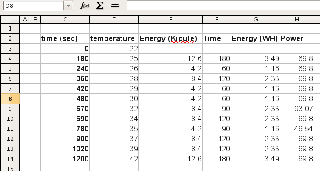Image resolution: width=320 pixels, height=171 pixels.
Task: Select column H header
Action: [297, 20]
